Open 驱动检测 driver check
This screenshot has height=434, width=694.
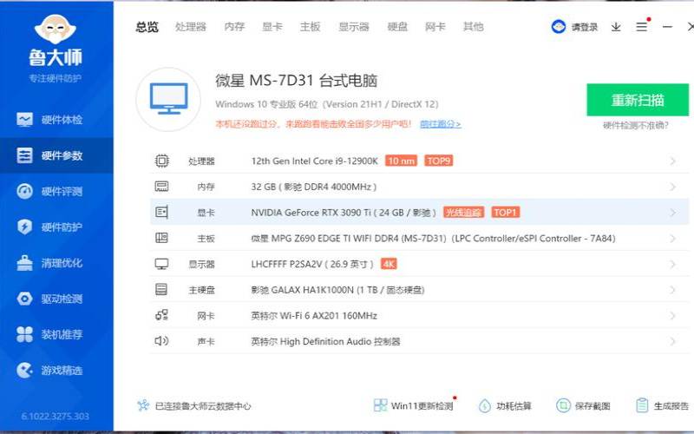click(x=56, y=299)
